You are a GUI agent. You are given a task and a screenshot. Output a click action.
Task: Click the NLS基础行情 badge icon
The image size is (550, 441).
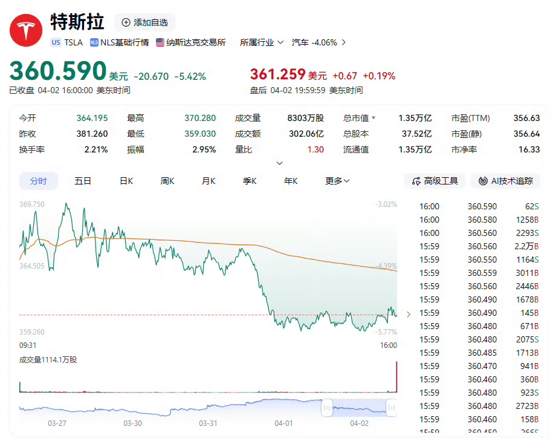pyautogui.click(x=94, y=42)
